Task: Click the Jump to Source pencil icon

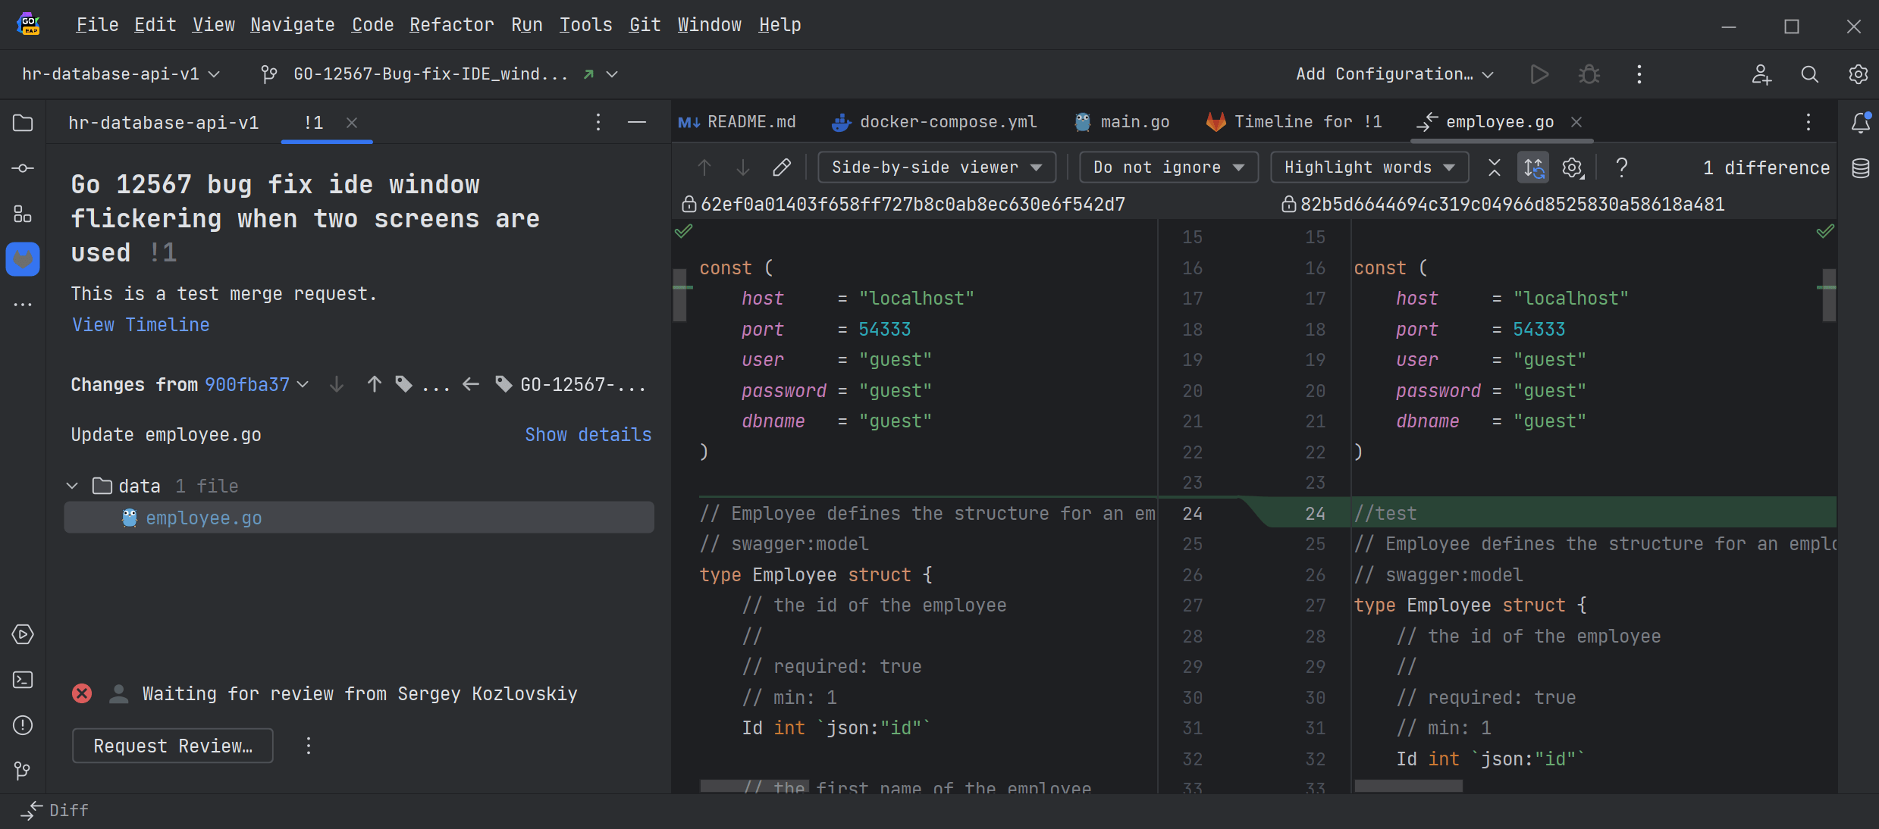Action: (781, 167)
